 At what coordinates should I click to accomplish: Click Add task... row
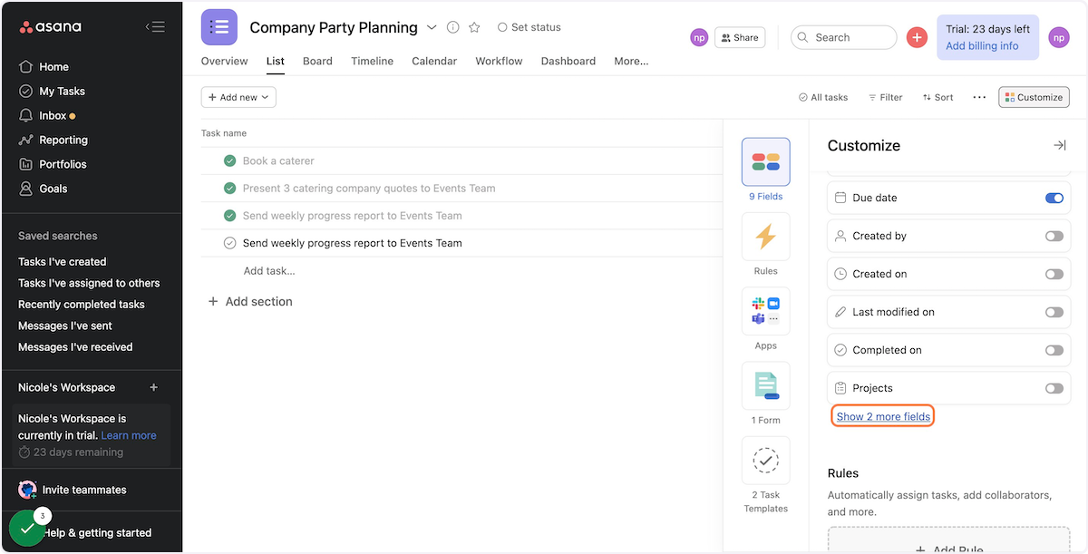269,270
